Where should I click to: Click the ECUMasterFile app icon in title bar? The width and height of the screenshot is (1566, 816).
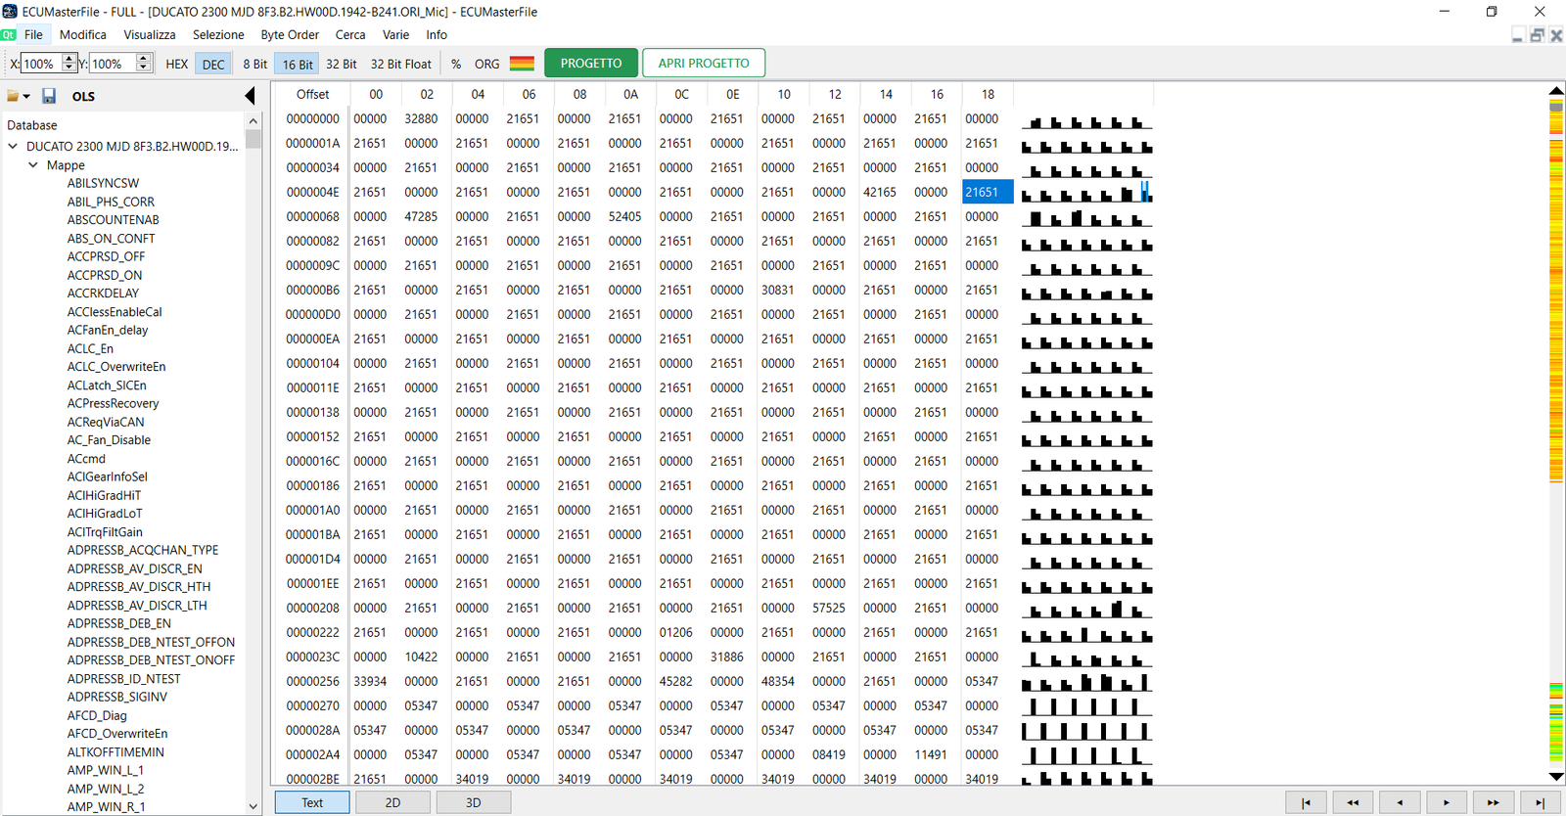[x=10, y=12]
